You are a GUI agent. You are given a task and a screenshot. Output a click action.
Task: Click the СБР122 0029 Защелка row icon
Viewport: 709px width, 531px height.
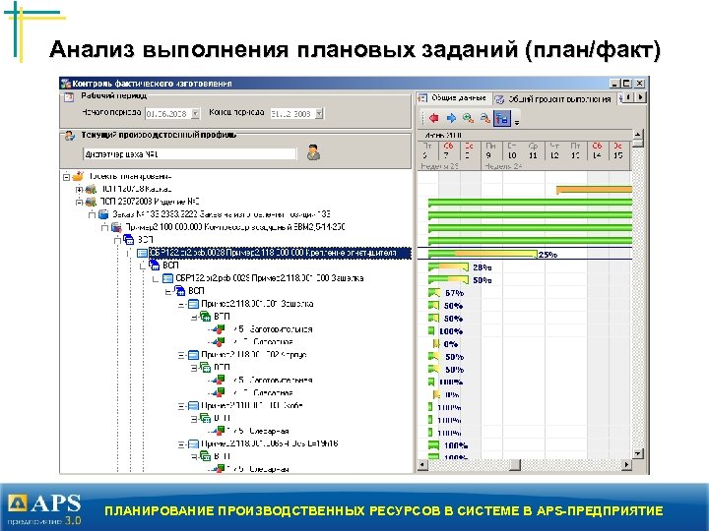(x=167, y=278)
